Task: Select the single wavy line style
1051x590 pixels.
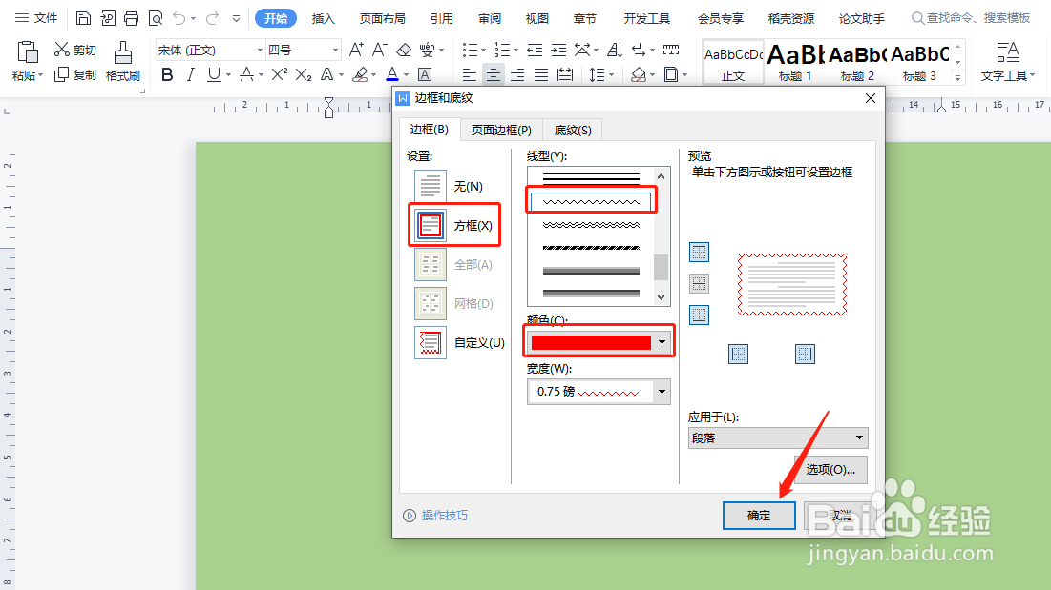Action: click(591, 201)
